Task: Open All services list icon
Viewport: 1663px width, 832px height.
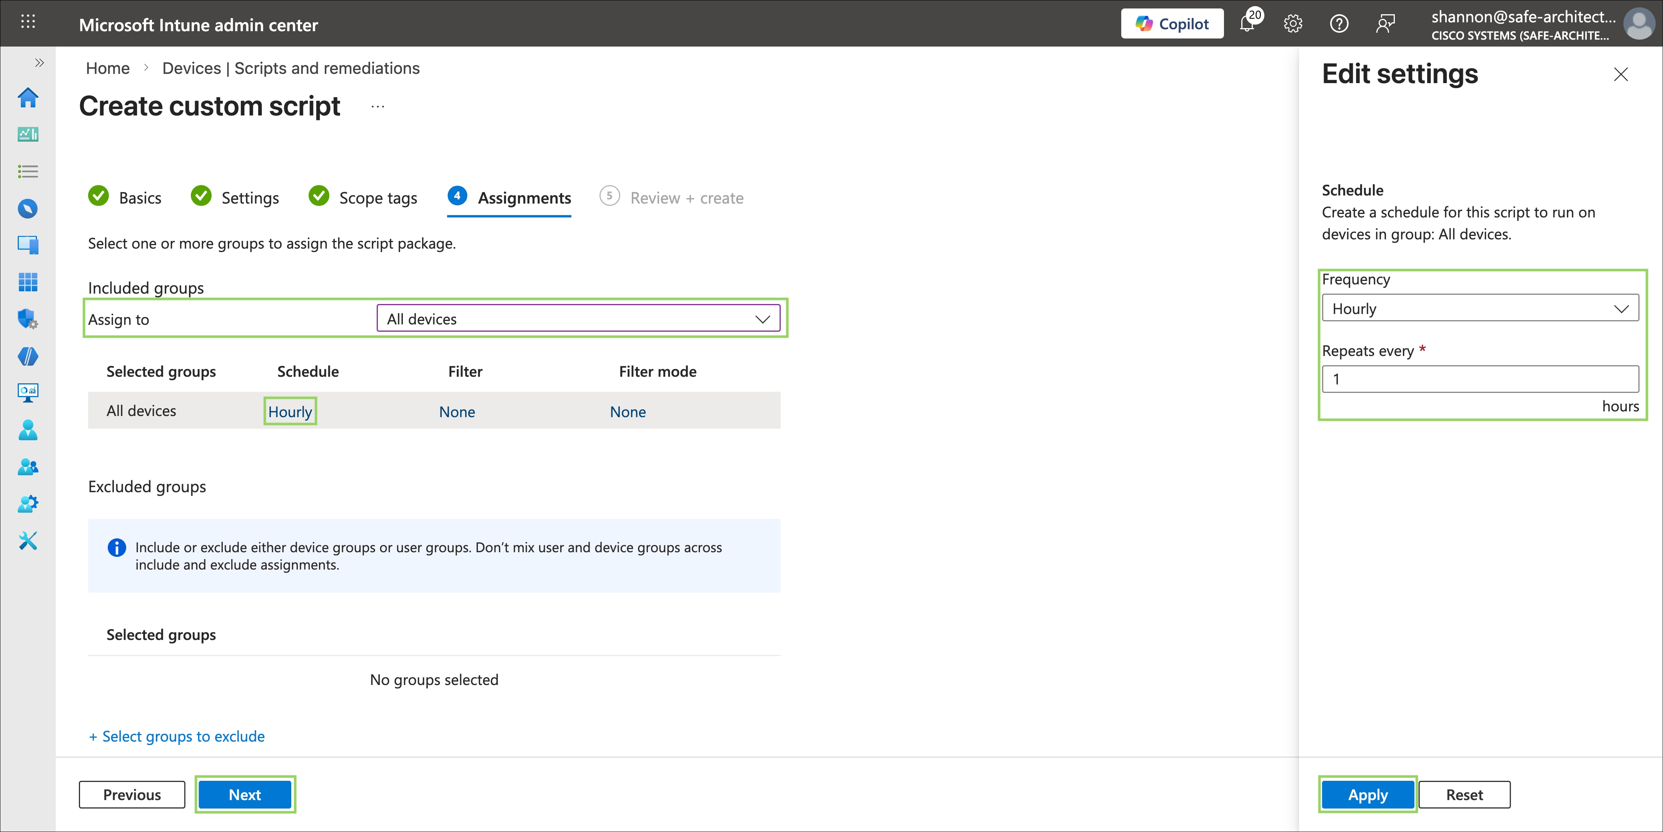Action: pyautogui.click(x=28, y=172)
